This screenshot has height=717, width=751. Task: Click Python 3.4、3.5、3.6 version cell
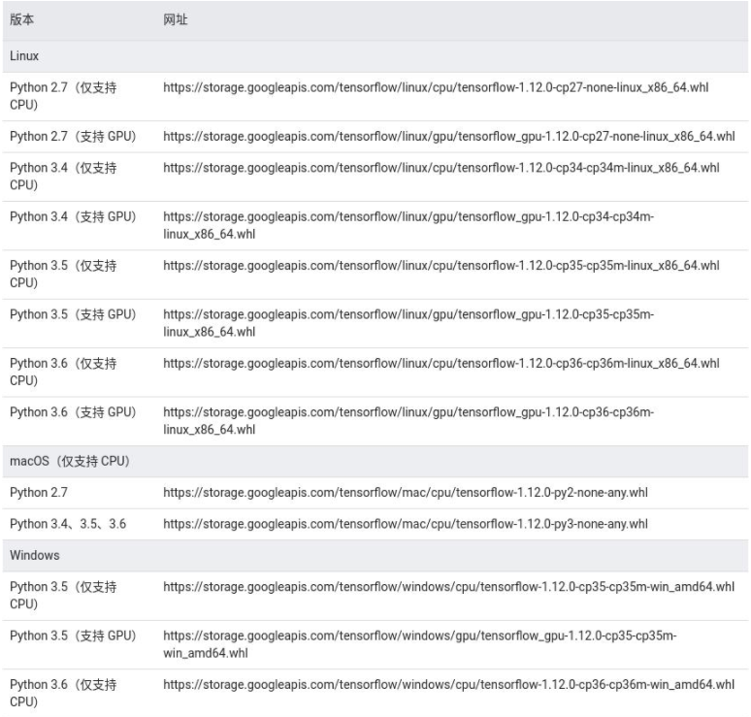pyautogui.click(x=68, y=524)
